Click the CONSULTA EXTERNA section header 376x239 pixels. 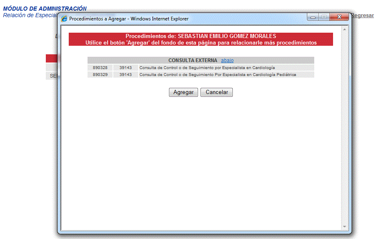[x=192, y=60]
